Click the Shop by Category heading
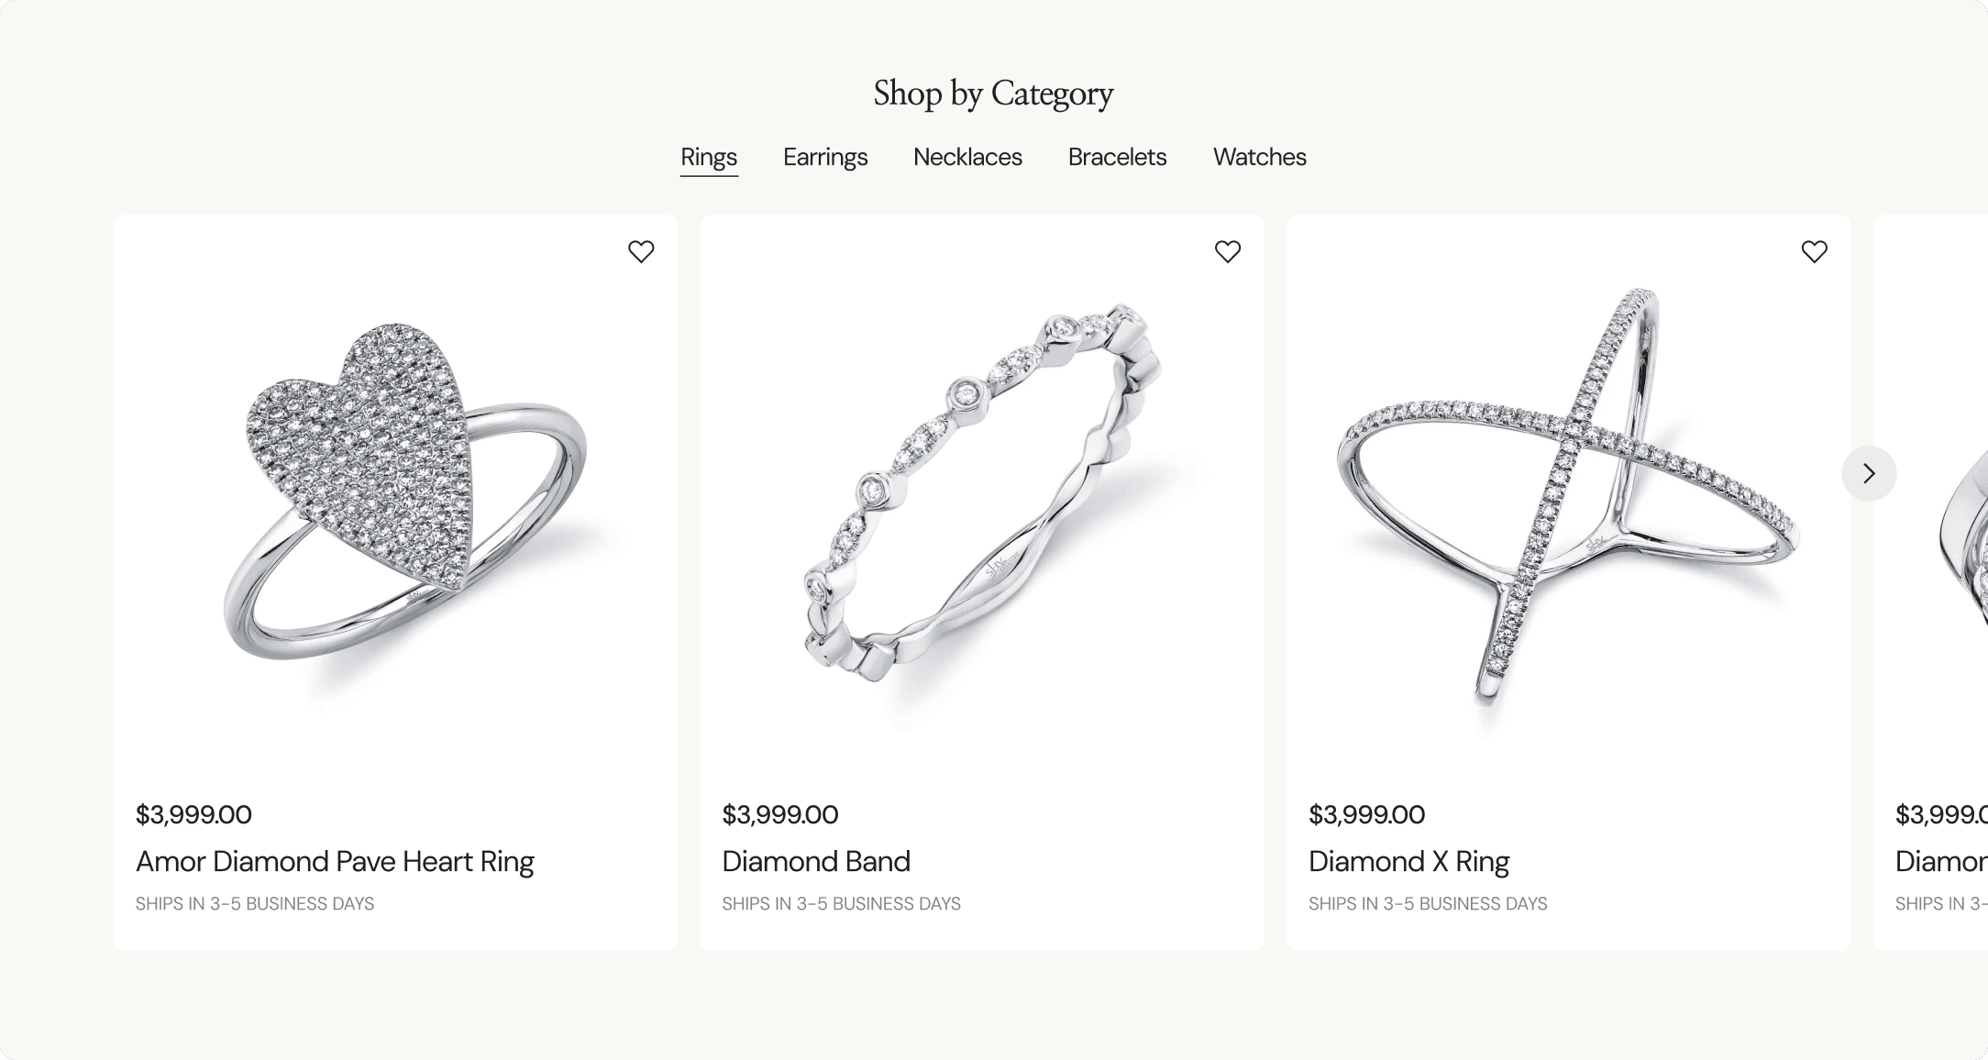 pos(993,94)
